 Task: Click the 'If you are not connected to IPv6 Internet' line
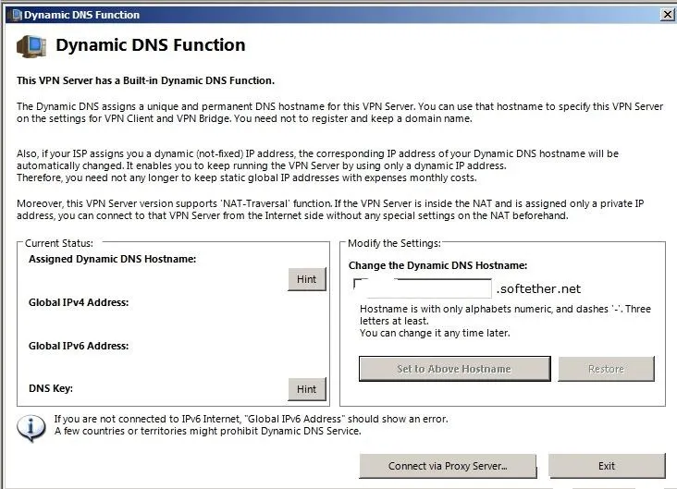252,419
